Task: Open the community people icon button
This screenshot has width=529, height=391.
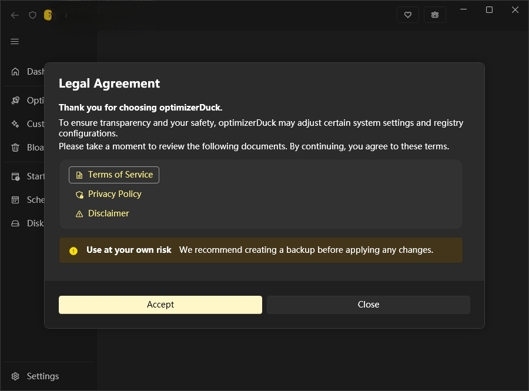Action: point(435,15)
